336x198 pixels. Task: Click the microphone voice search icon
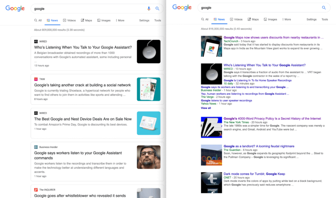(x=149, y=8)
